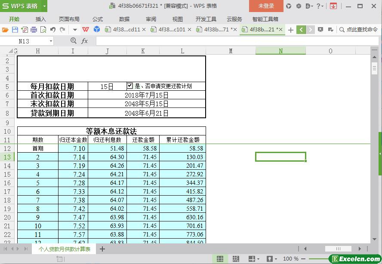Expand the Name Box dropdown arrow

pos(51,41)
